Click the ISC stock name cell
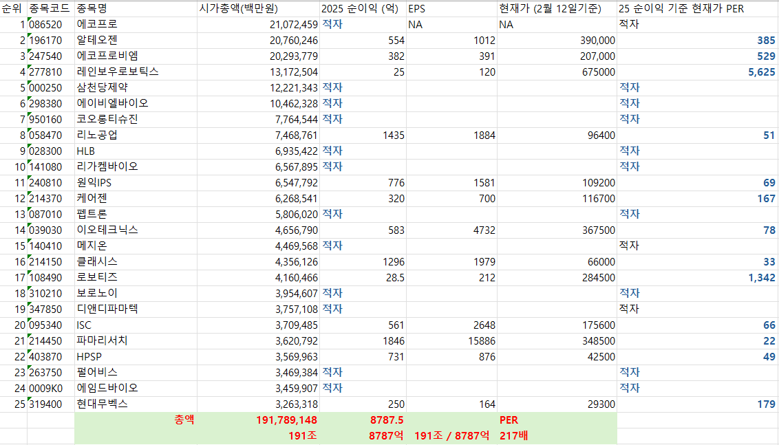The height and width of the screenshot is (445, 779). click(x=136, y=325)
